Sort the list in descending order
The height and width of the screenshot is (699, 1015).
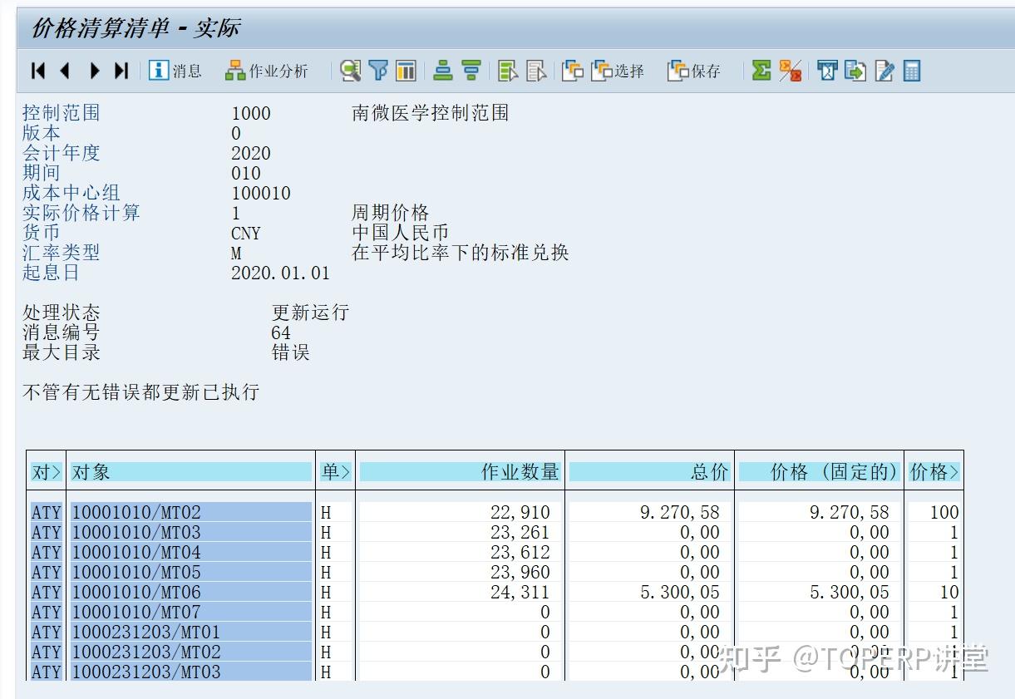pos(471,71)
